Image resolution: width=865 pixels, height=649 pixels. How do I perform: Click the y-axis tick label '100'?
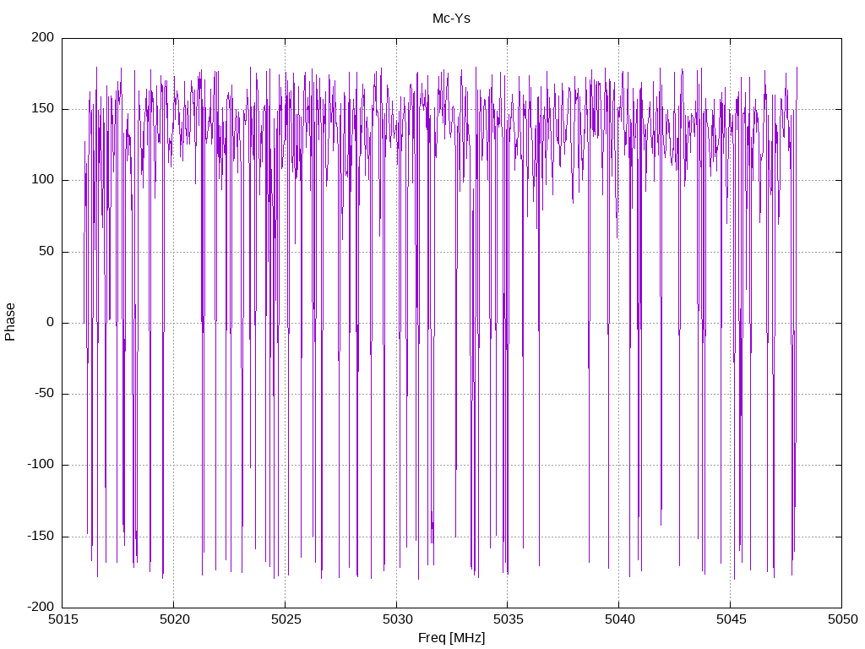coord(43,180)
